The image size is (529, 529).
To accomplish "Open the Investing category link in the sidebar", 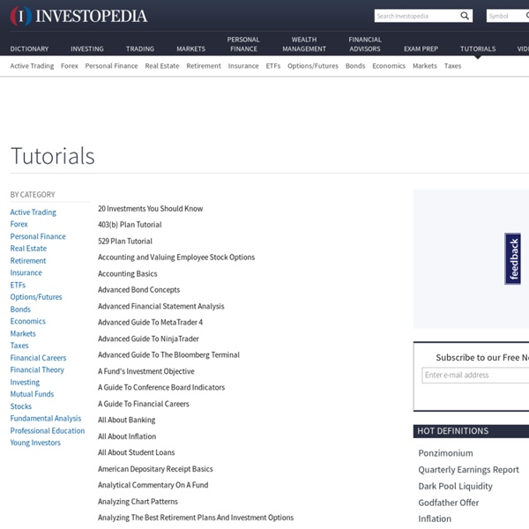I will coord(25,383).
